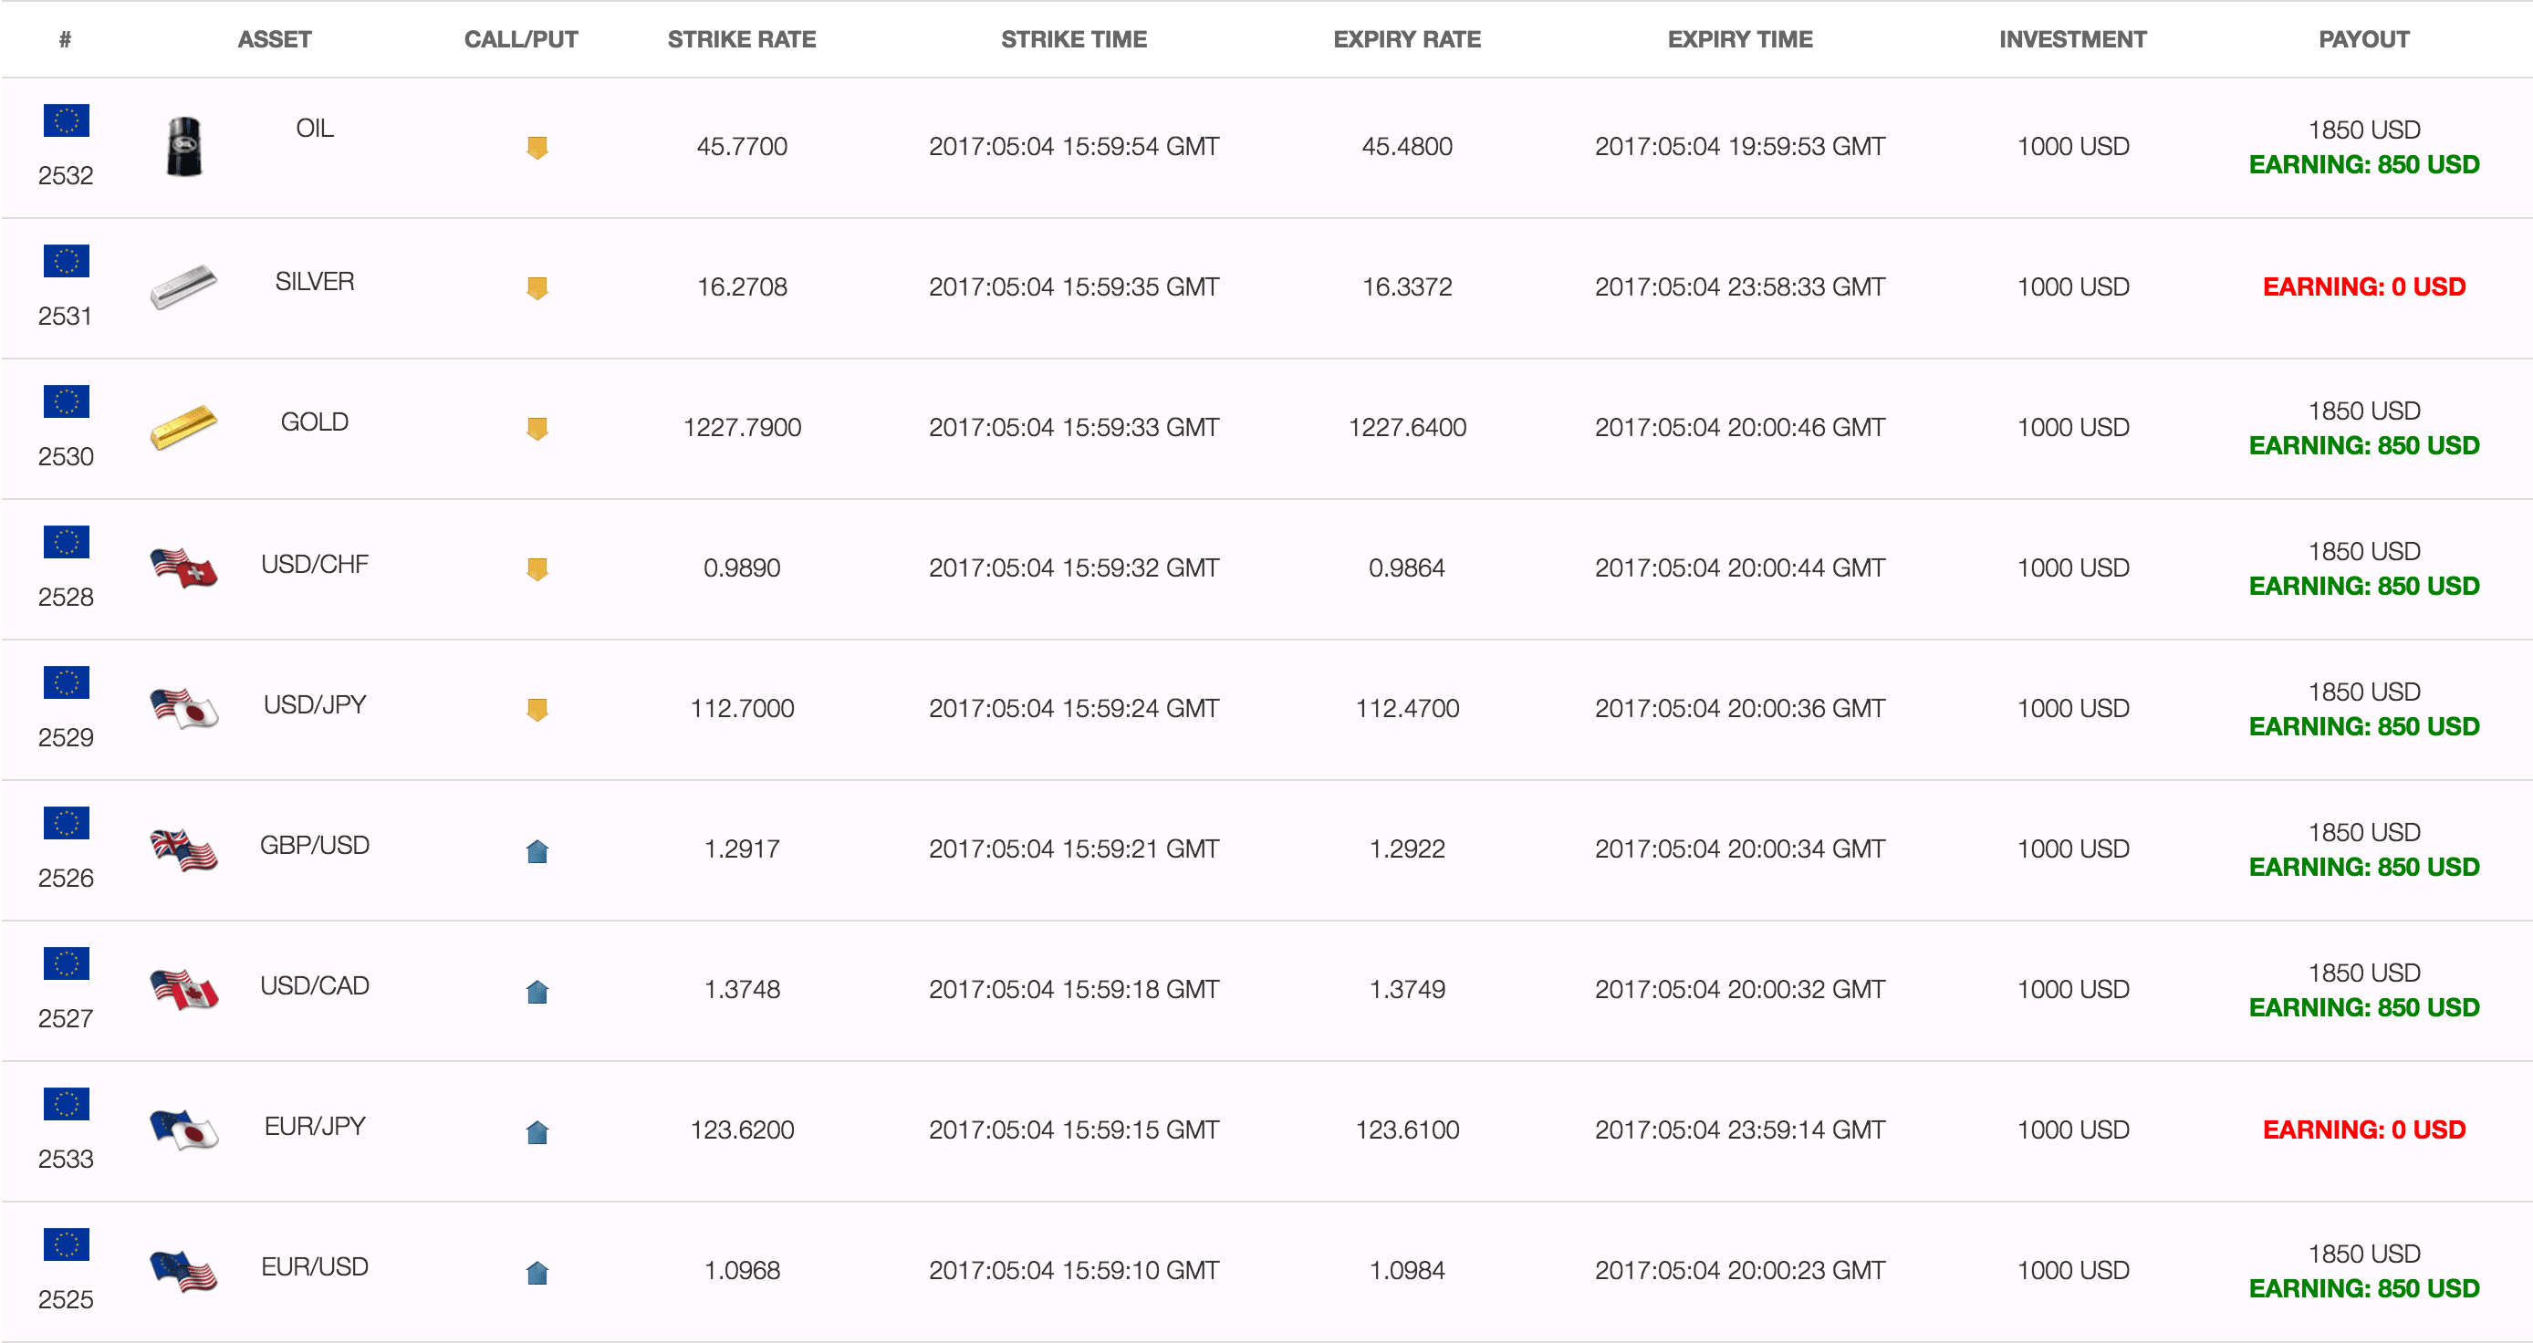This screenshot has width=2533, height=1343.
Task: Select the silver bar icon
Action: (184, 286)
